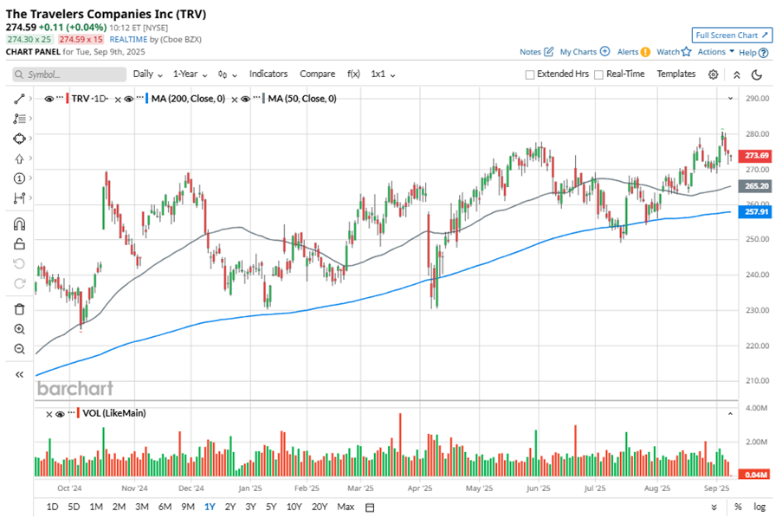Click the redo arrow icon
782x524 pixels.
(19, 284)
